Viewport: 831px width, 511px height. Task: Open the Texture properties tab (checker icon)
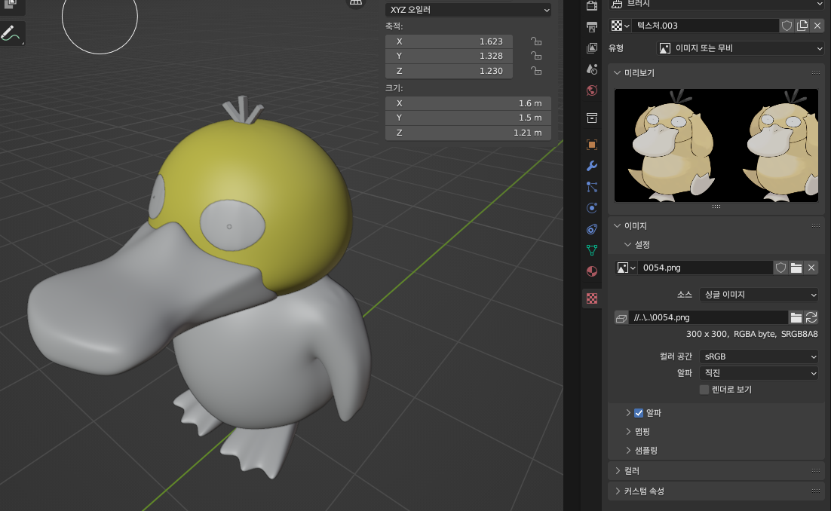tap(592, 298)
